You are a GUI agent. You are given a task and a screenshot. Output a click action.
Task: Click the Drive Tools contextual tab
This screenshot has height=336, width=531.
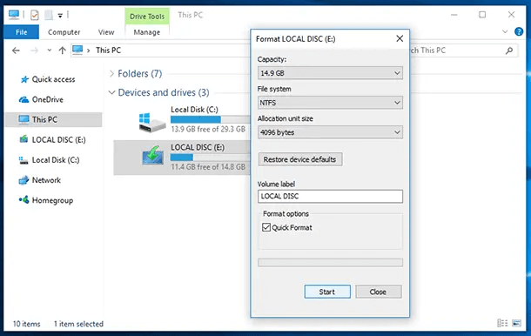coord(147,17)
